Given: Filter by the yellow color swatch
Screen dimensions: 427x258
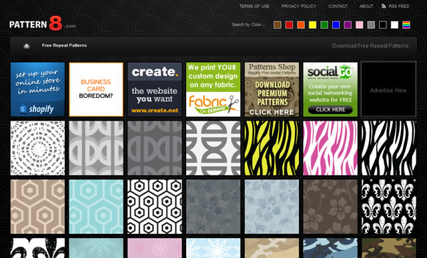Looking at the screenshot, I should (x=312, y=25).
